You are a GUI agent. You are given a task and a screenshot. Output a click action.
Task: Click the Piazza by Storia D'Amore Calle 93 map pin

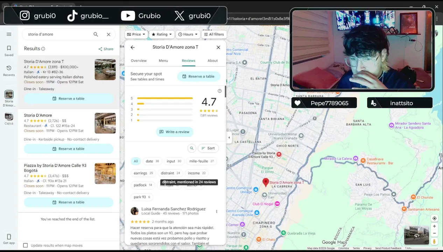pos(279,154)
